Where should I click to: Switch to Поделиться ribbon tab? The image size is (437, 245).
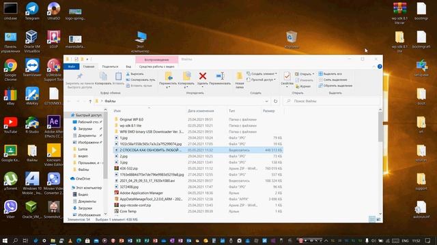(110, 67)
